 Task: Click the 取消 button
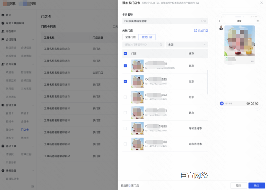point(239,186)
